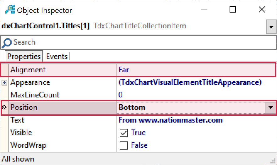Select the TdxChartVisualElementTitleAppearance value
This screenshot has height=165, width=277.
click(x=190, y=82)
